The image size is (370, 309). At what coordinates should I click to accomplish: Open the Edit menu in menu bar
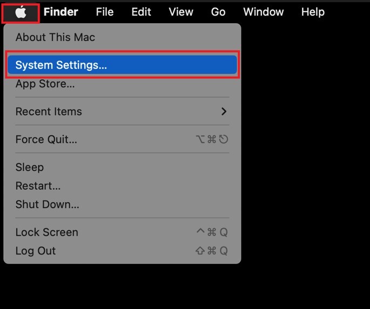point(141,12)
